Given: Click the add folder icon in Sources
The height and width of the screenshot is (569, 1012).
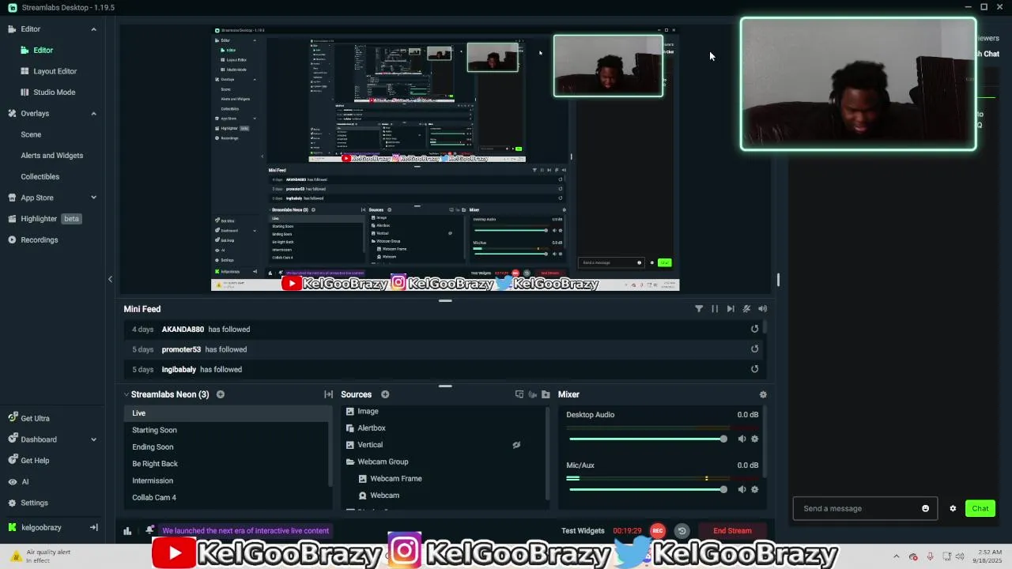Looking at the screenshot, I should pos(546,394).
